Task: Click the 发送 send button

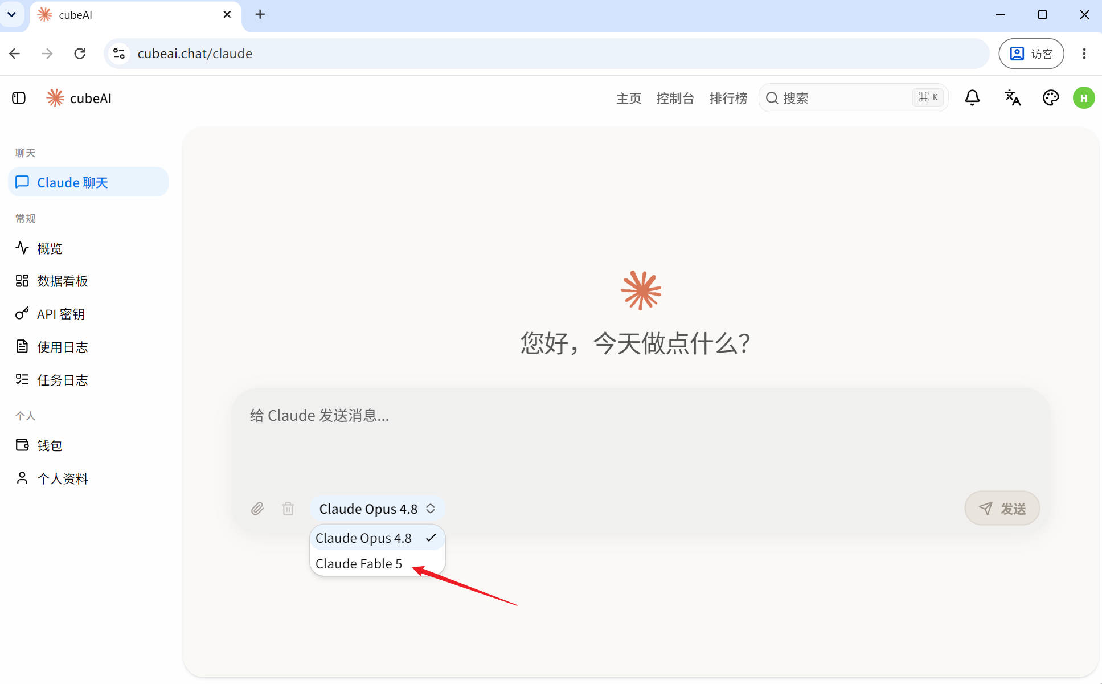Action: 1002,508
